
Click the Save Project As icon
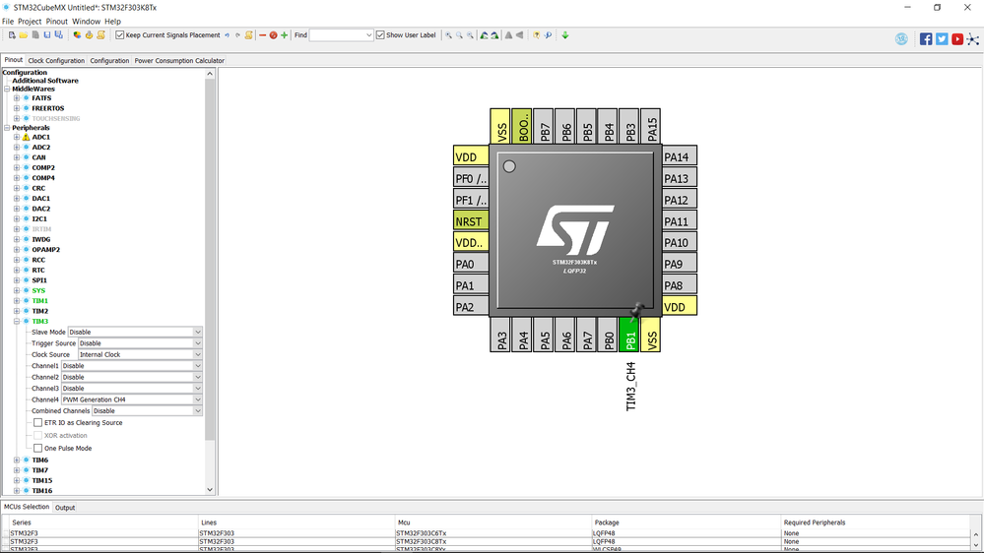(58, 35)
